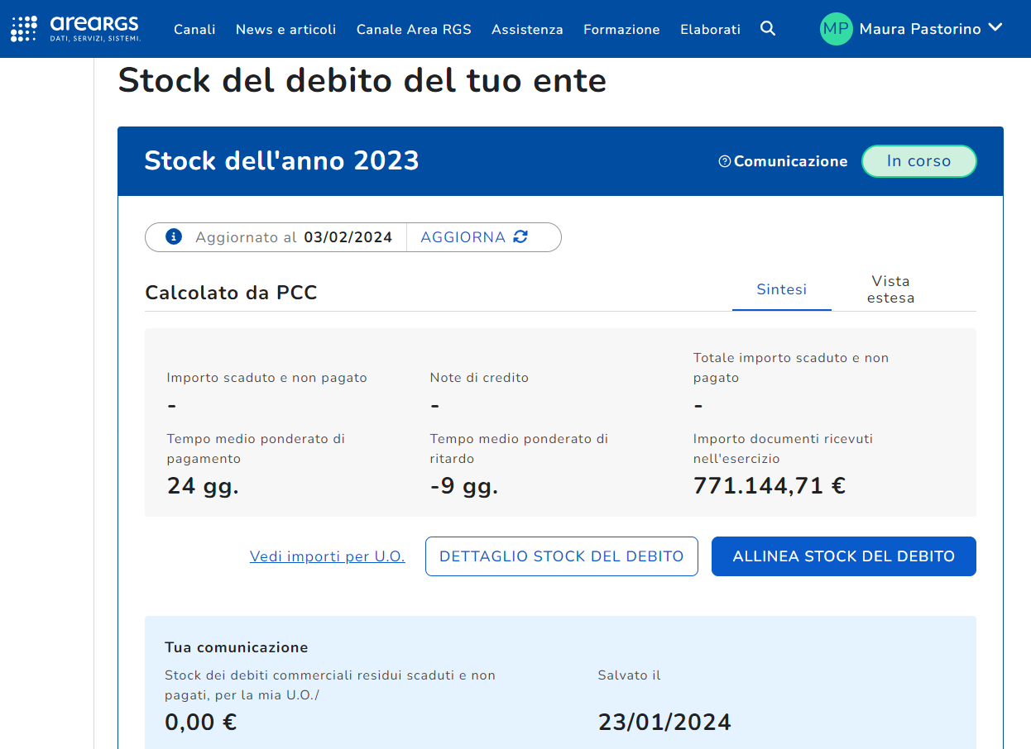Viewport: 1031px width, 749px height.
Task: Open News e articoli menu item
Action: (x=285, y=29)
